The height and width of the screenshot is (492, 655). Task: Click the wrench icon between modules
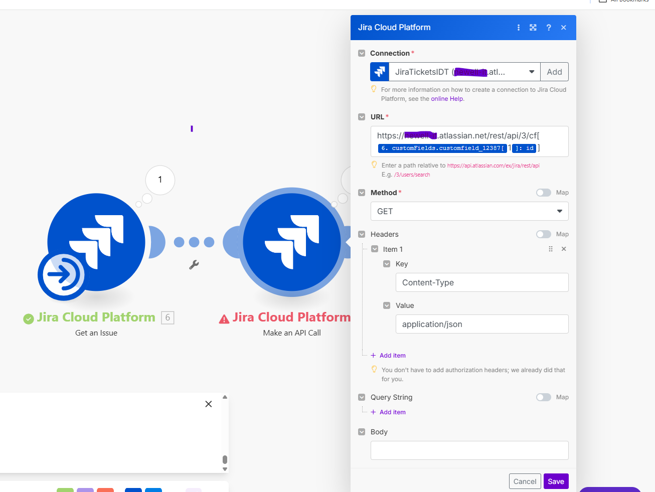[x=194, y=264]
